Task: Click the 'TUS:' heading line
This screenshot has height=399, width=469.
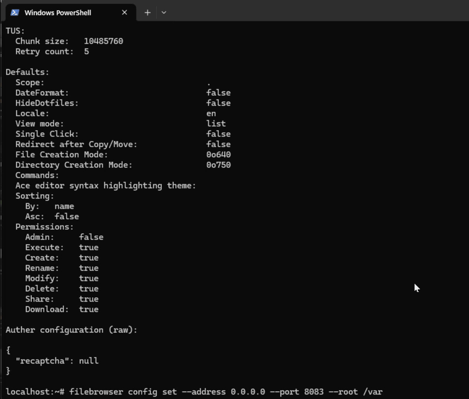Action: click(x=15, y=31)
